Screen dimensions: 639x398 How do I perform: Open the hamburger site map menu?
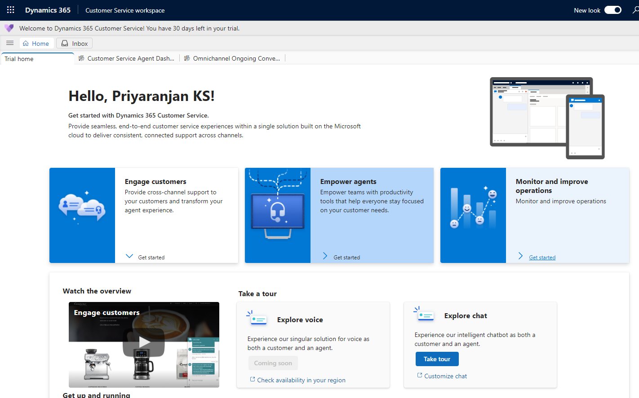coord(10,43)
